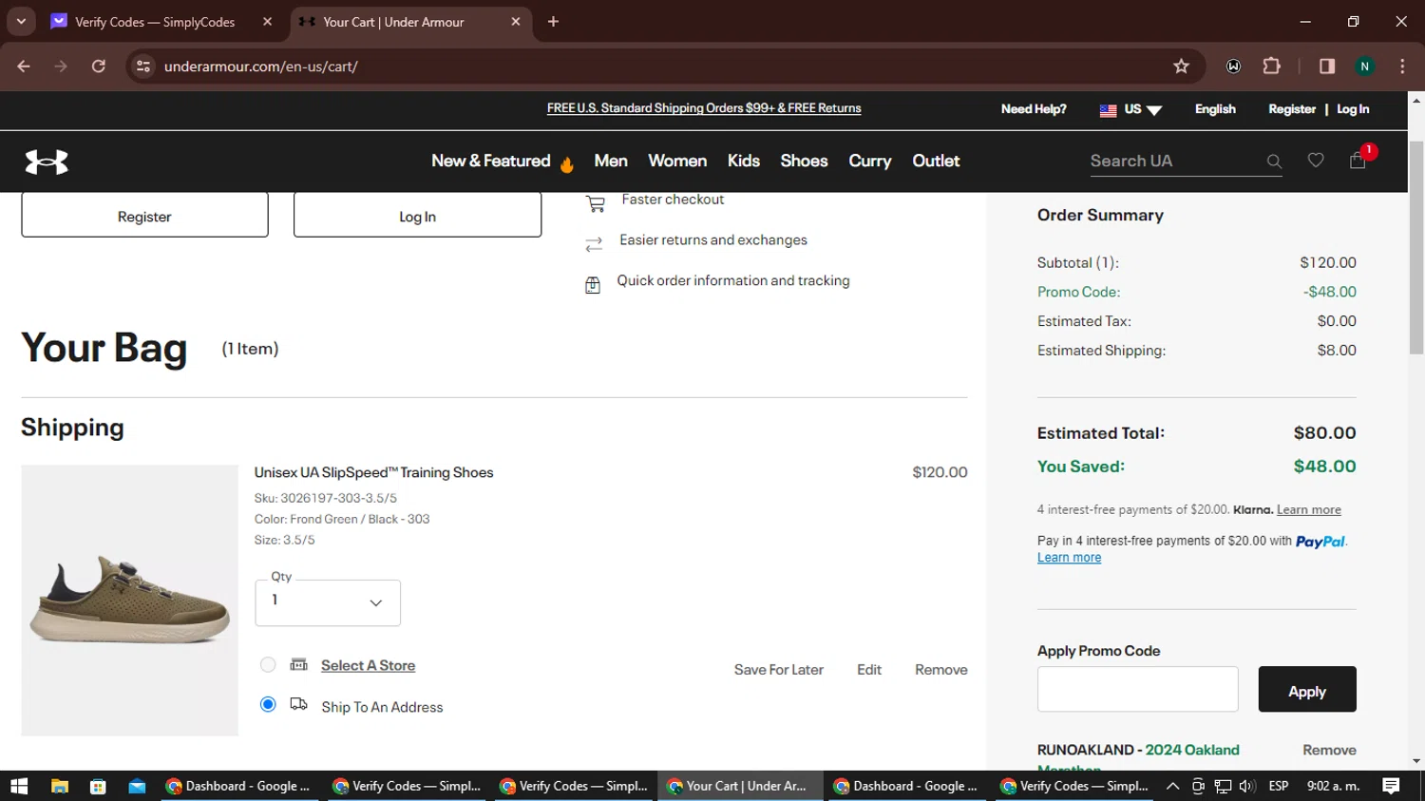Open the Men menu

click(611, 162)
